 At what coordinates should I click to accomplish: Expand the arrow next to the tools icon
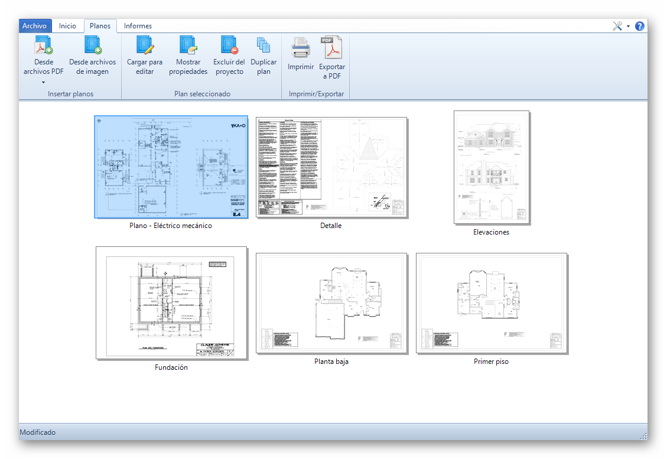point(628,27)
